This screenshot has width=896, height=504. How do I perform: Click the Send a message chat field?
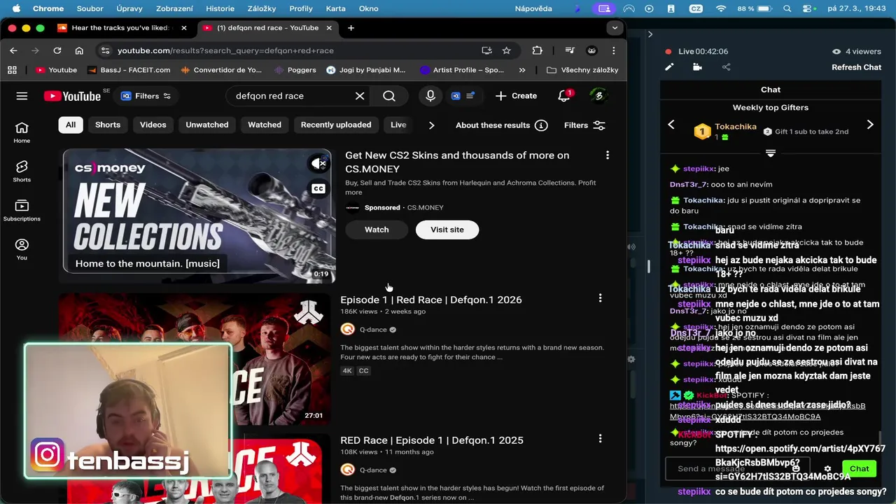(x=738, y=469)
